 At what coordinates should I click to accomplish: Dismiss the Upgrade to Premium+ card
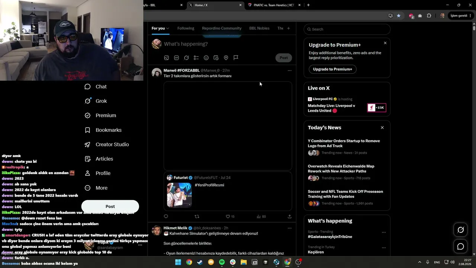(x=385, y=43)
